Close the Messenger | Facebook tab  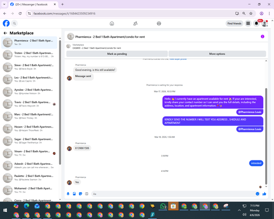click(55, 4)
